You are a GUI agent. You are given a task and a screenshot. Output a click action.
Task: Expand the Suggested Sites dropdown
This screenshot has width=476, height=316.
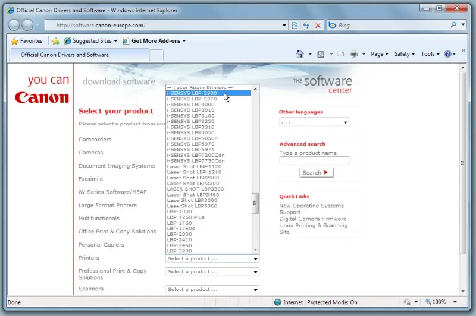pyautogui.click(x=115, y=41)
